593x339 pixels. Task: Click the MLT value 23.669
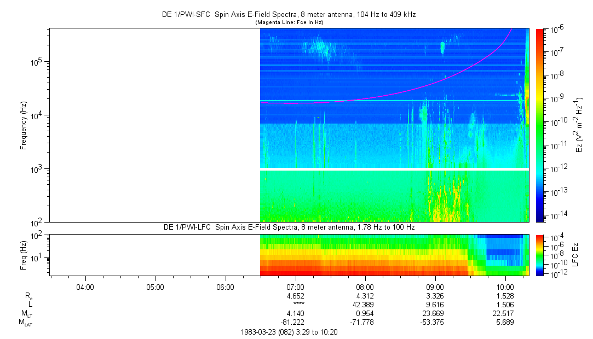(435, 313)
